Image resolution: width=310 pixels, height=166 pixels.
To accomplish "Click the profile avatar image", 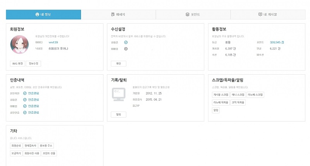I will click(19, 44).
